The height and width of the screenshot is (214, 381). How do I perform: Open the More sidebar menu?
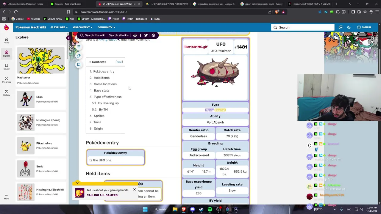click(x=6, y=197)
